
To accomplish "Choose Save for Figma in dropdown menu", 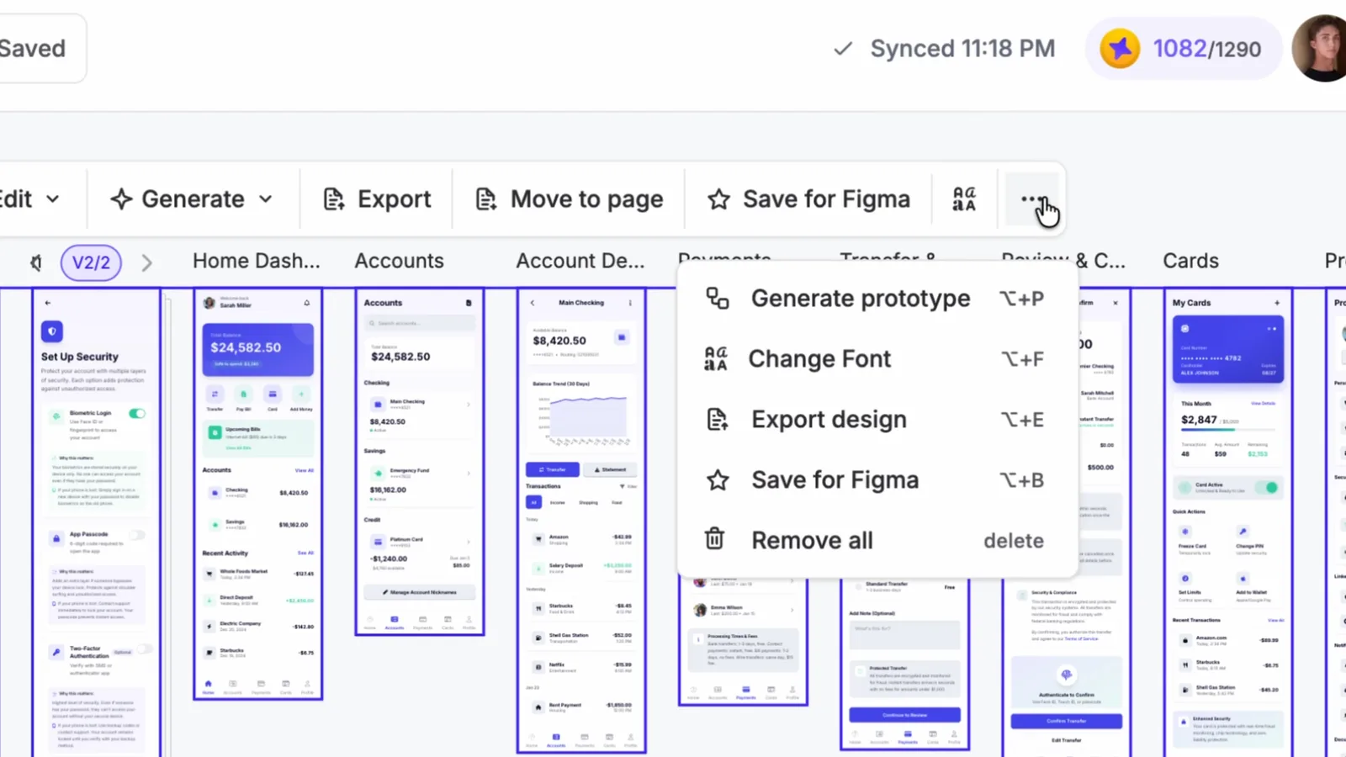I will pyautogui.click(x=877, y=480).
